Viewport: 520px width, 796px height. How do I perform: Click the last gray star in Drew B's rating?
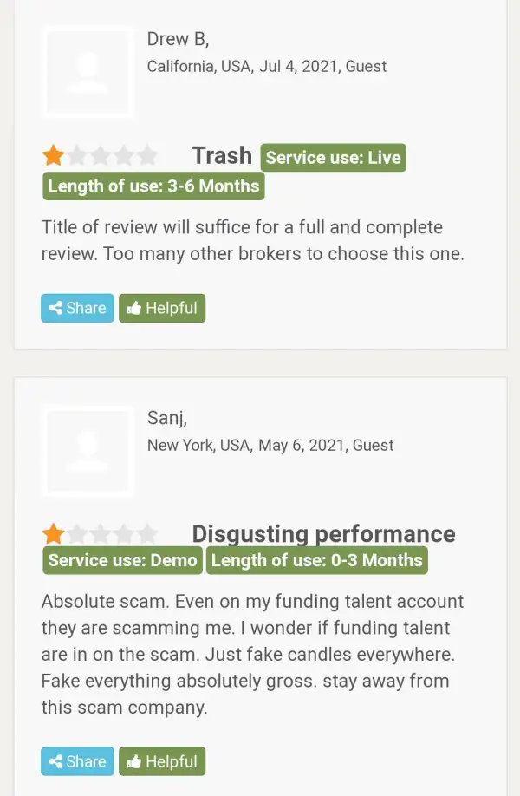click(147, 156)
